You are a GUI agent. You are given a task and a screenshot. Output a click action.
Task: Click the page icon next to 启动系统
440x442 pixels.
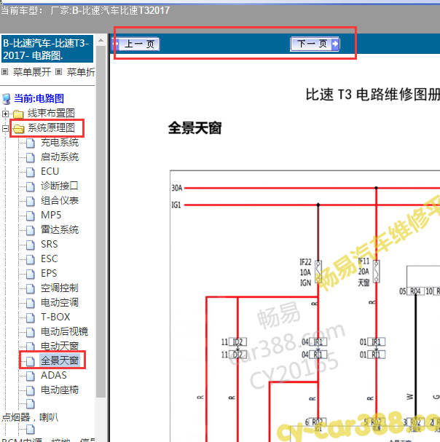31,157
